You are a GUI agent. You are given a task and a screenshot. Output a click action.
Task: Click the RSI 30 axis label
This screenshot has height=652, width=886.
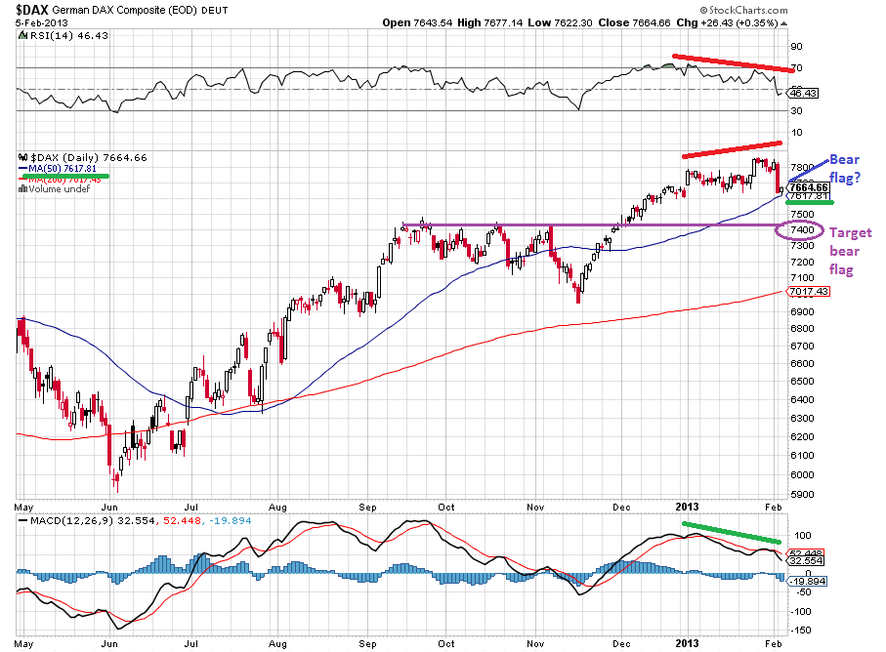[797, 110]
